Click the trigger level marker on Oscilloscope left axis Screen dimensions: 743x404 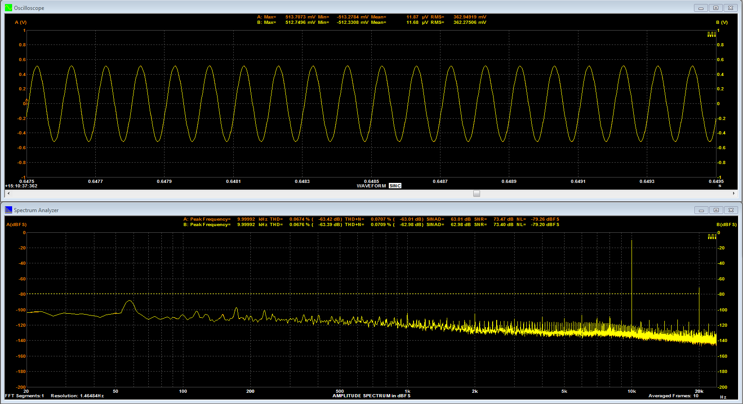[26, 101]
